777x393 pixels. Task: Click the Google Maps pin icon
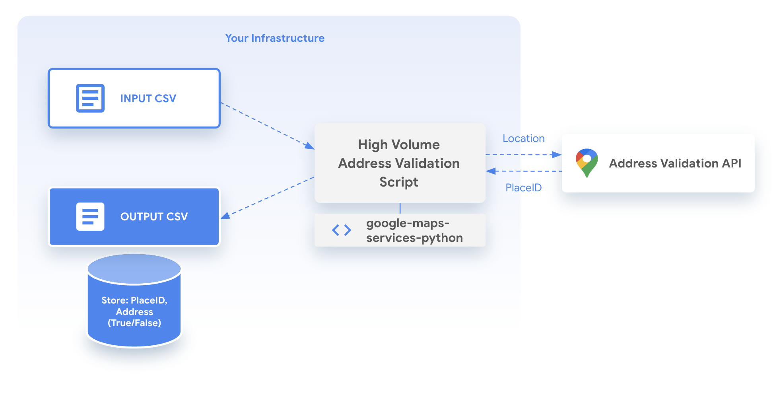[x=587, y=163]
